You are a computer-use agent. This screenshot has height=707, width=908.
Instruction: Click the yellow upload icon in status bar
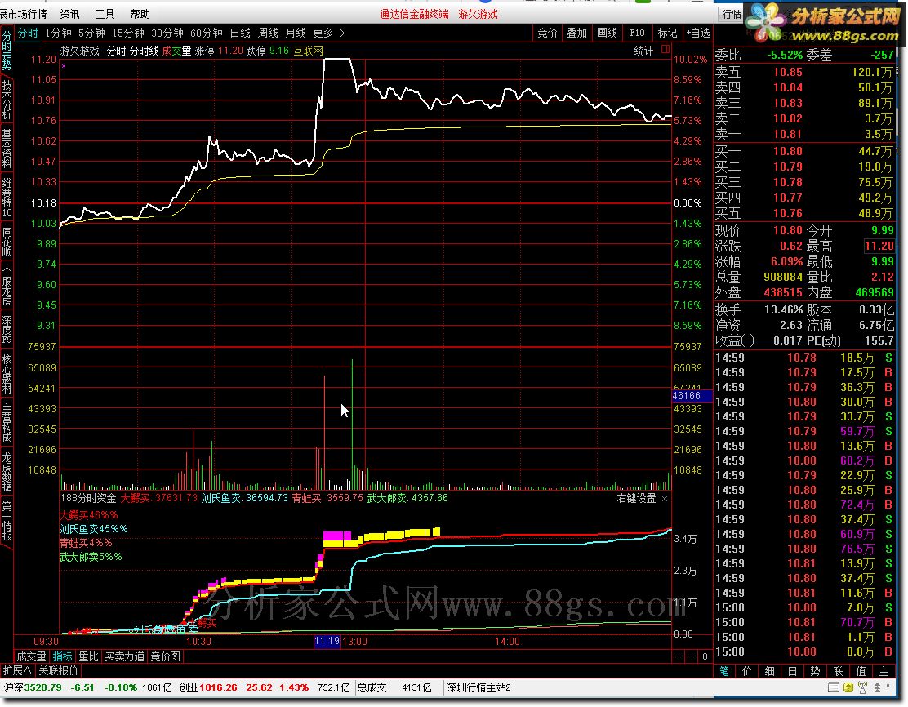pyautogui.click(x=848, y=687)
